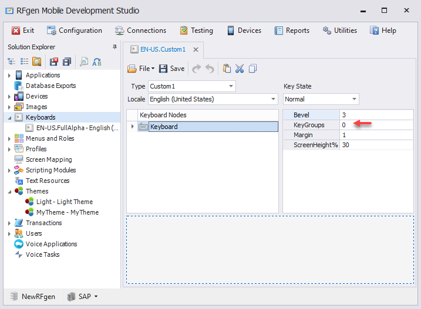The image size is (421, 309).
Task: Click the Save button in editor toolbar
Action: (171, 69)
